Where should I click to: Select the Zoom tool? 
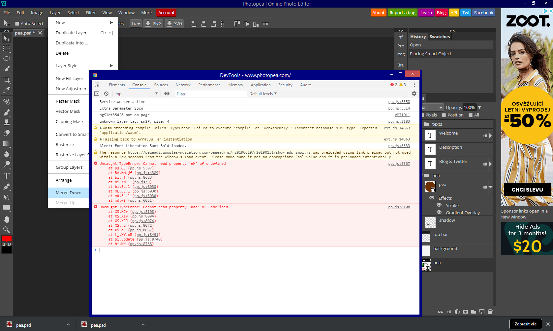(7, 230)
